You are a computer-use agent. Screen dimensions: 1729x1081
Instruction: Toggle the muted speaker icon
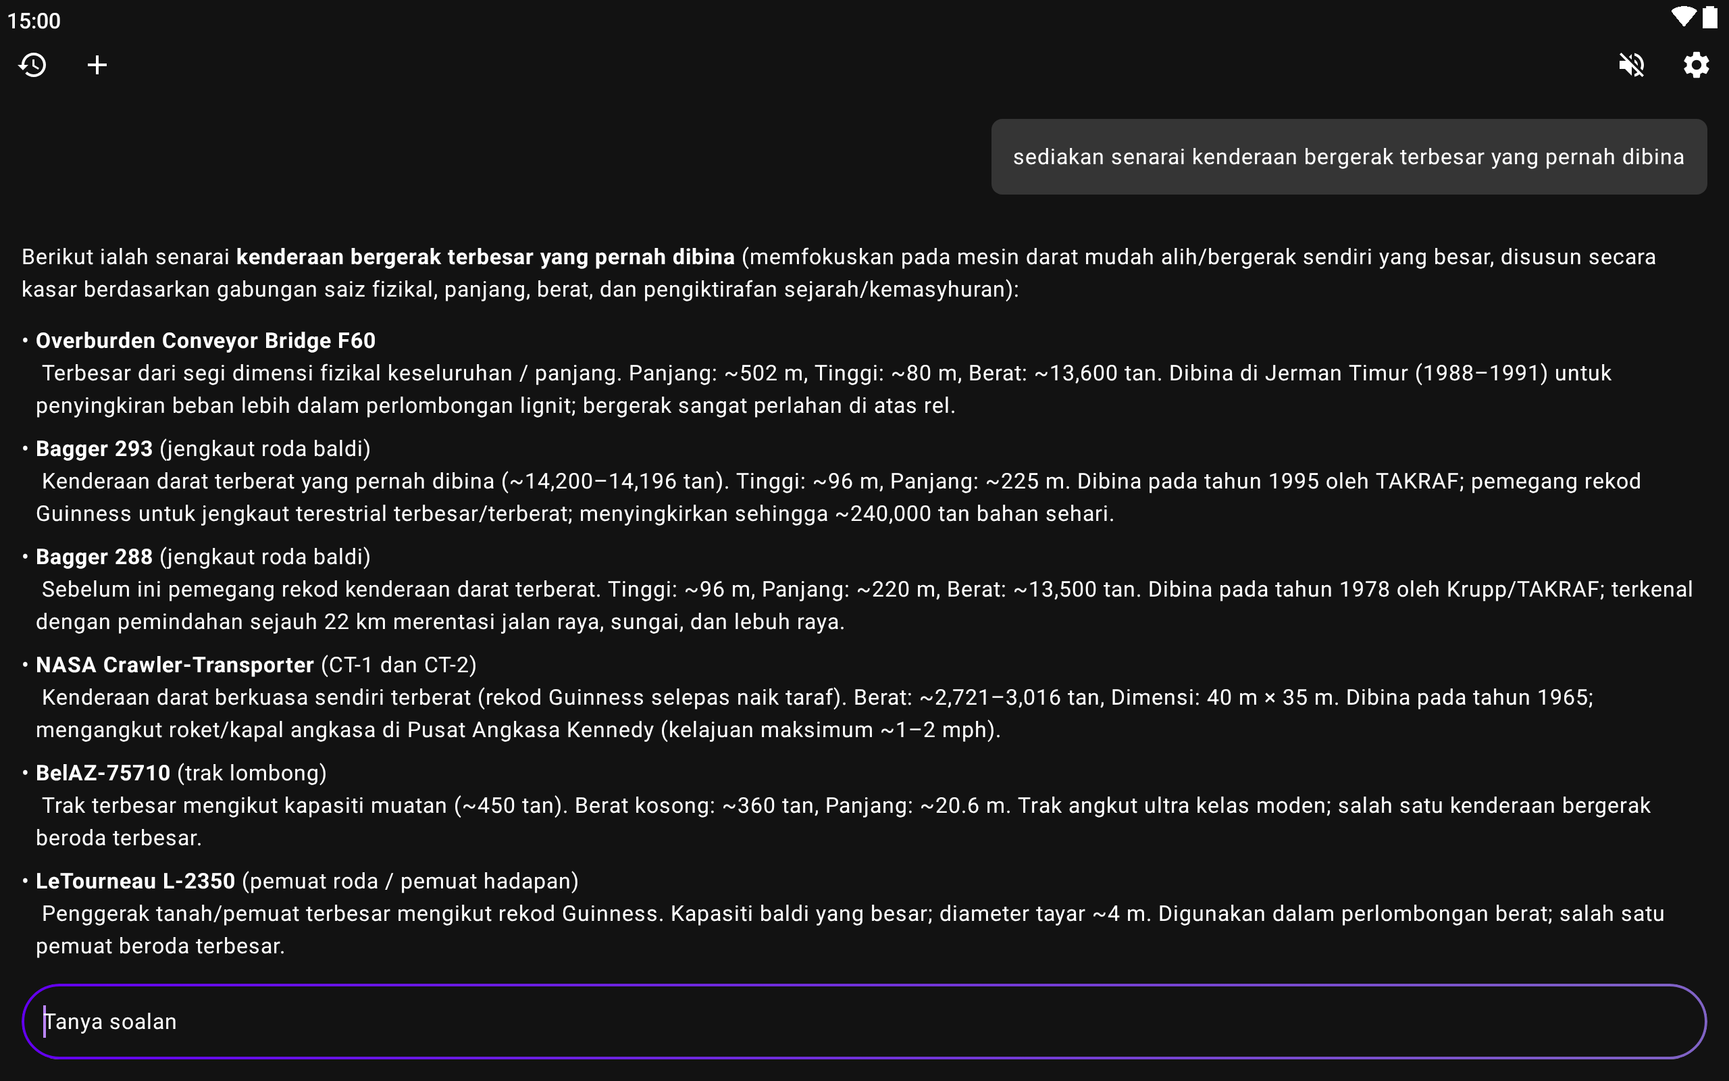(x=1631, y=65)
